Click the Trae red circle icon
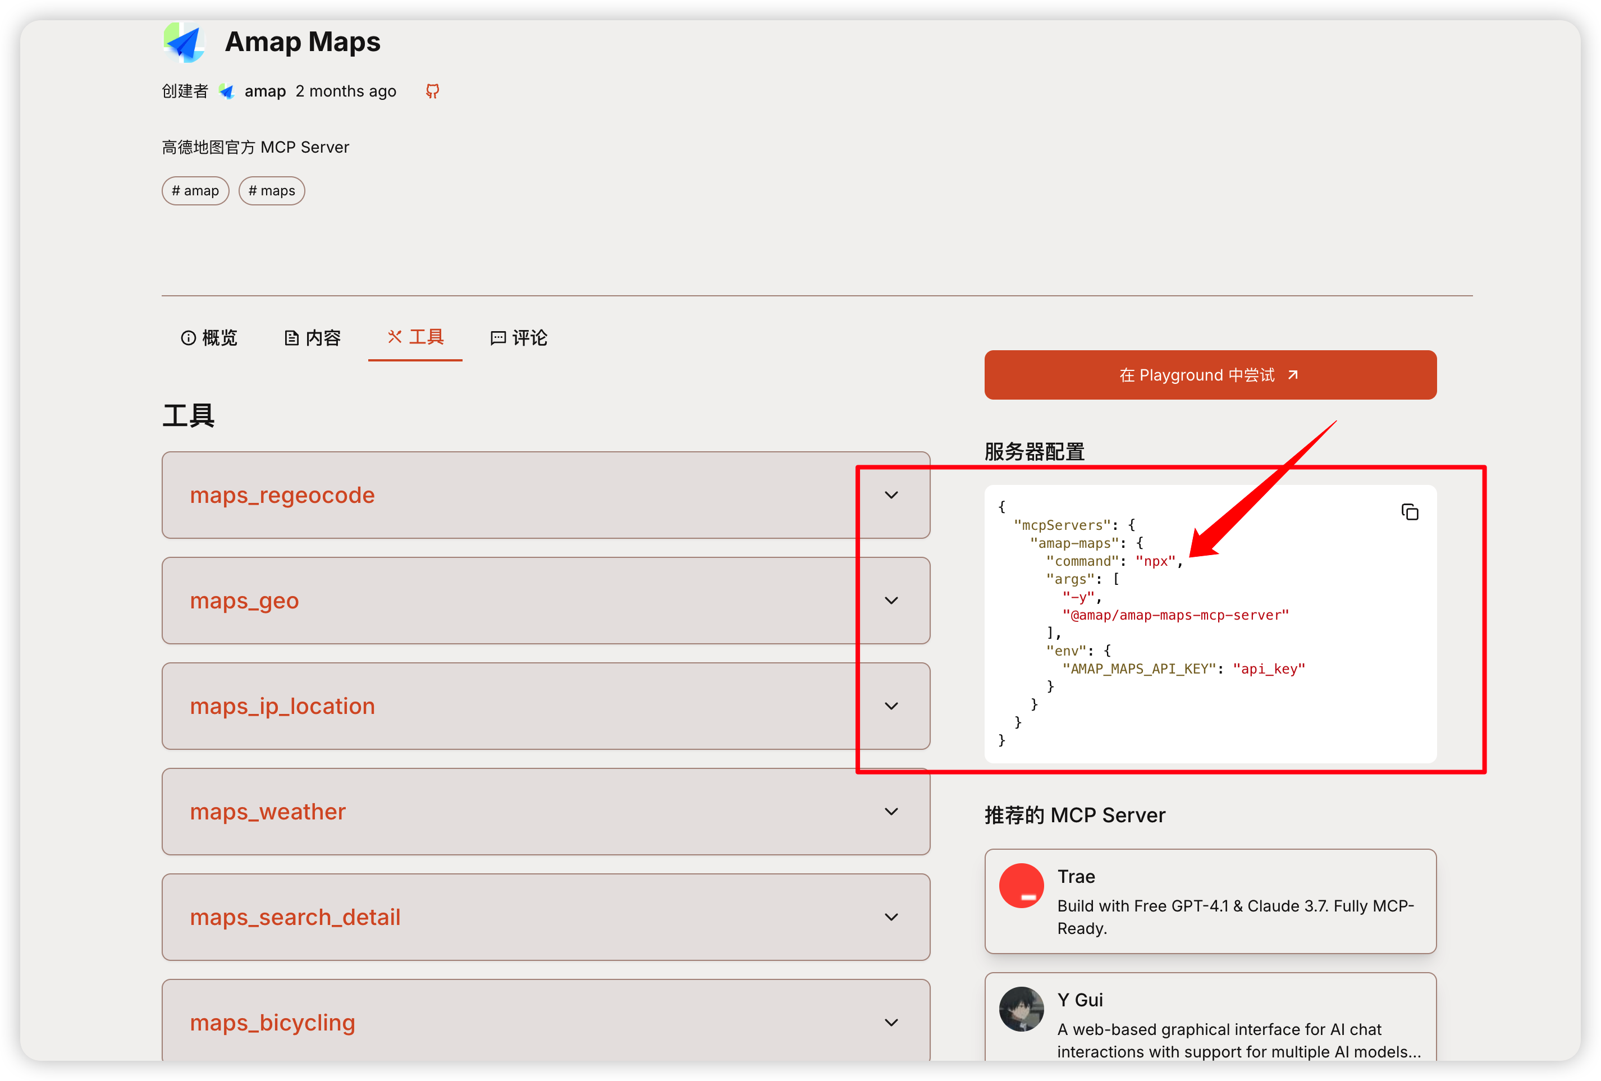The height and width of the screenshot is (1081, 1601). (x=1021, y=885)
